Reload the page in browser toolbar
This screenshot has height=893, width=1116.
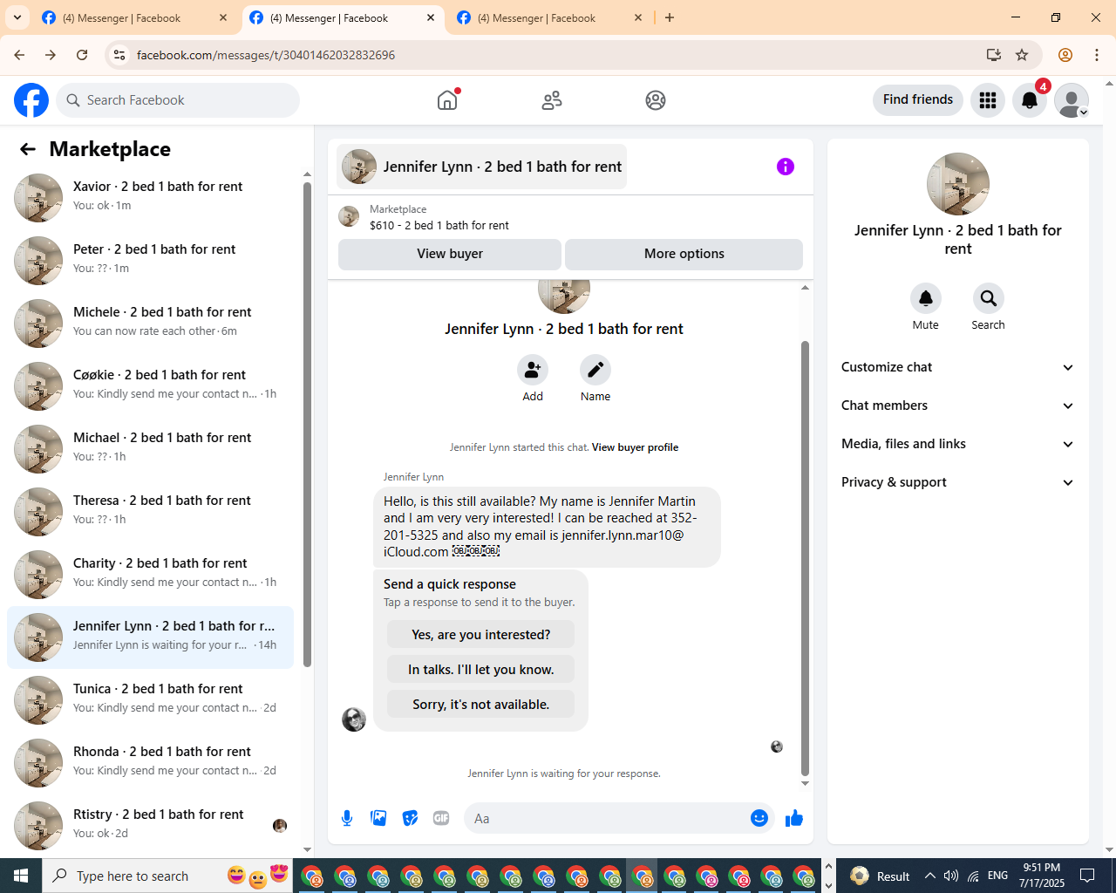pyautogui.click(x=82, y=55)
